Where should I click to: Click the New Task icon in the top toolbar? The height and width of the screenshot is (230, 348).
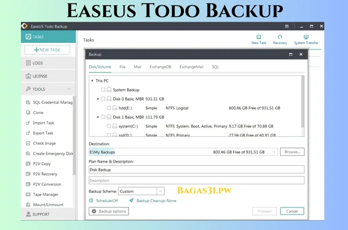pos(259,37)
